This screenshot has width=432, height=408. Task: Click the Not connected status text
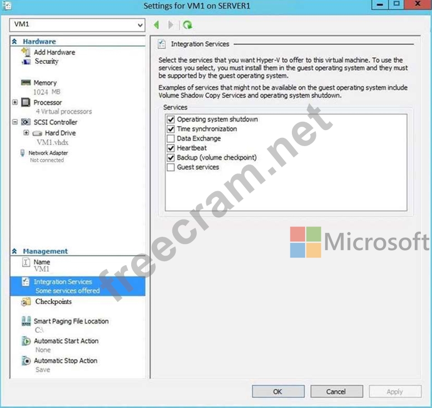[47, 160]
